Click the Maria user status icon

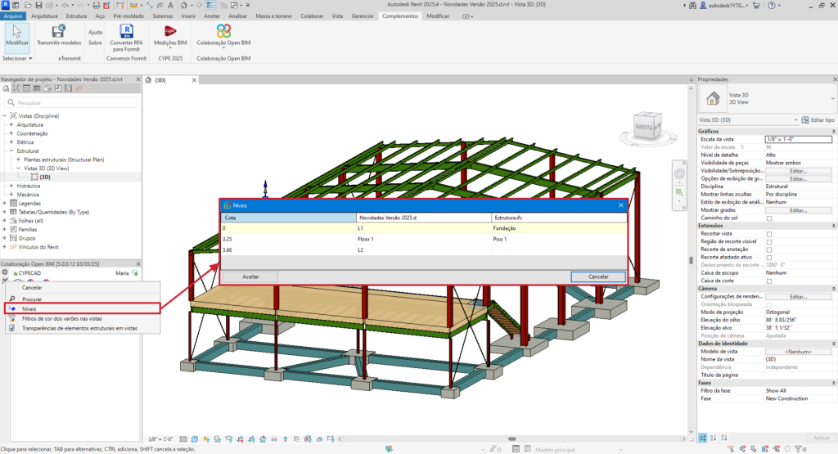135,273
